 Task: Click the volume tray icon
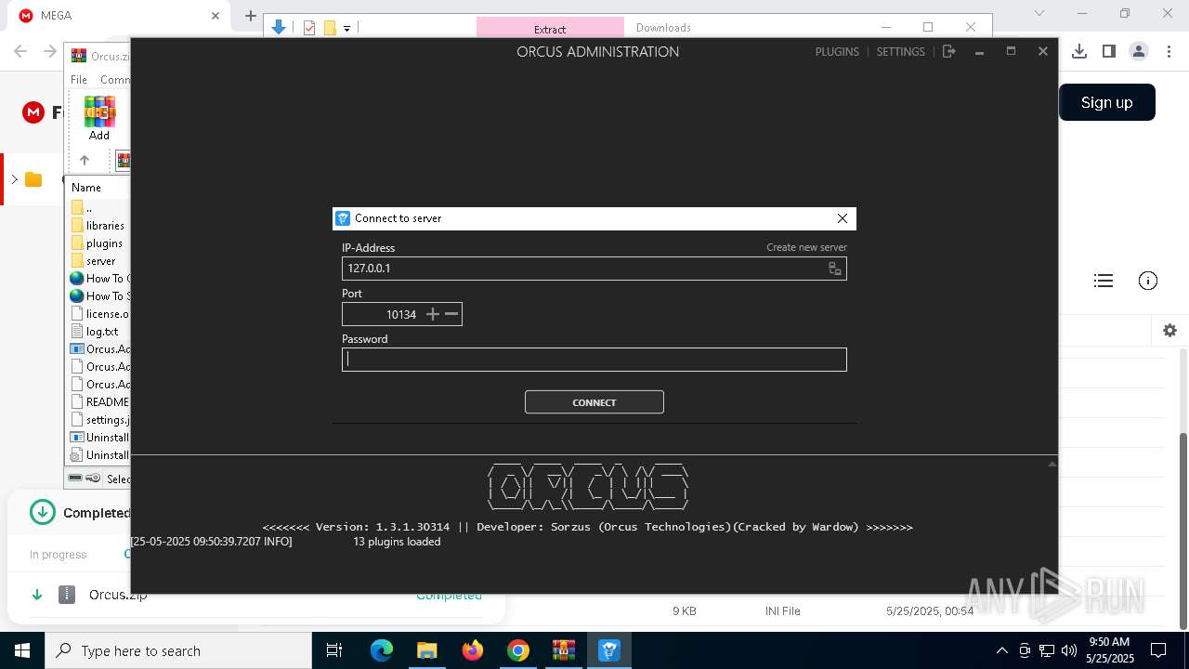tap(1069, 650)
